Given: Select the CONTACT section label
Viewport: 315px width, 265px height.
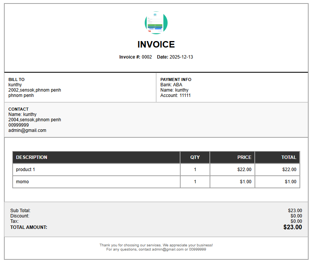Looking at the screenshot, I should coord(18,109).
